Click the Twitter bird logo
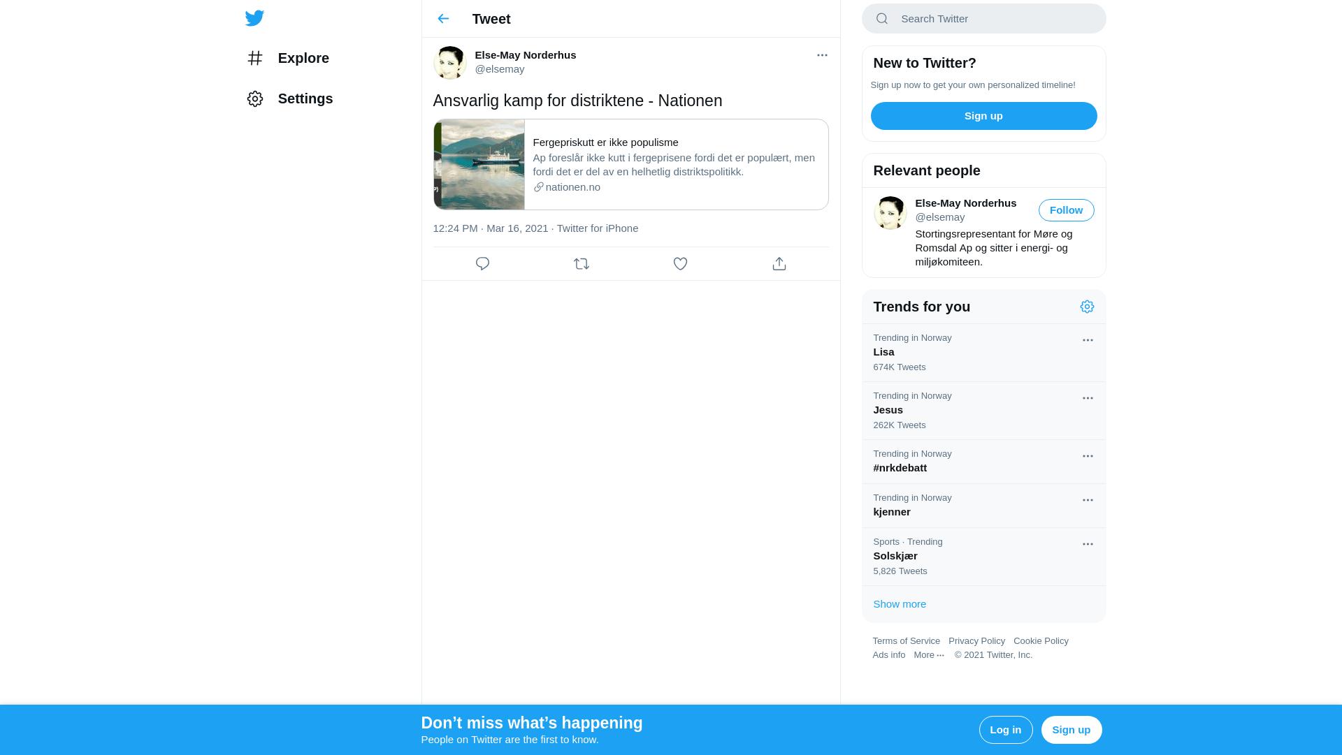This screenshot has width=1342, height=755. (254, 18)
